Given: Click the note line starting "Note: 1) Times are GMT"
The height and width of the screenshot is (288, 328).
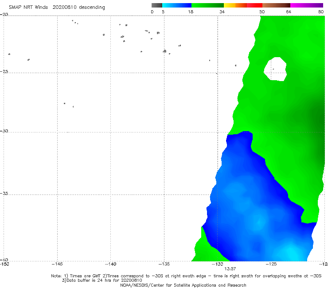Looking at the screenshot, I should 186,276.
